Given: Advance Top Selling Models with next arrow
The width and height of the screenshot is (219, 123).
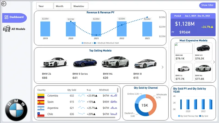Looking at the screenshot, I should [163, 67].
